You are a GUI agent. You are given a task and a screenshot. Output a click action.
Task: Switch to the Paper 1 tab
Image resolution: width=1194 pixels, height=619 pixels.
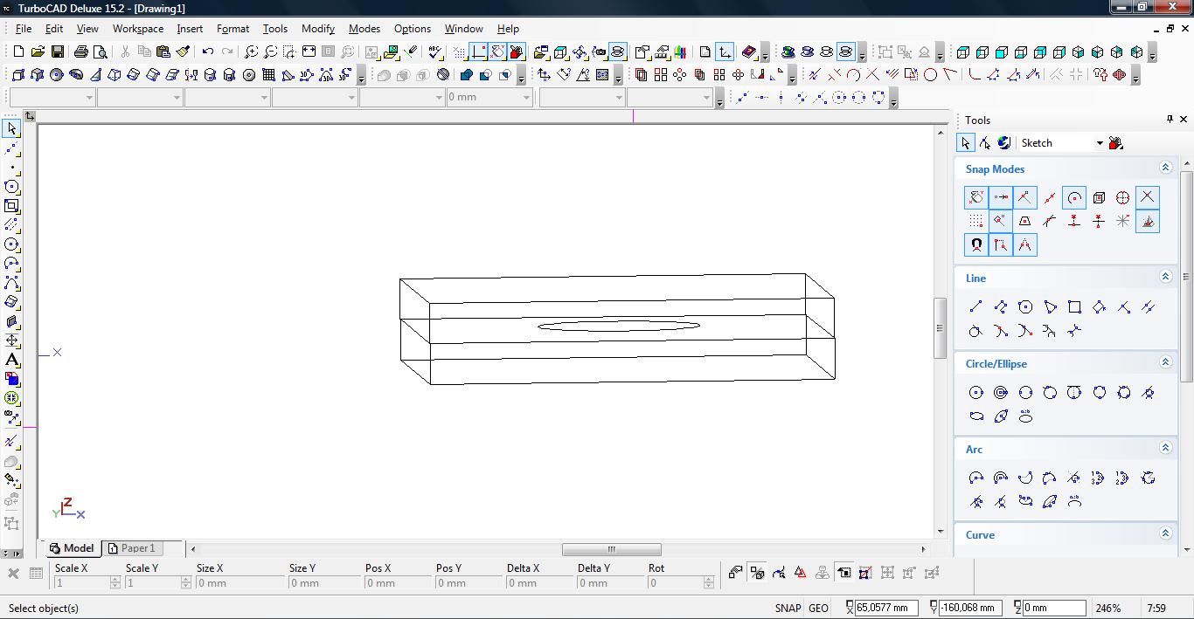132,548
